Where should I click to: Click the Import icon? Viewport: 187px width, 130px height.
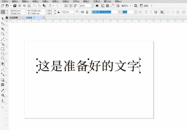[66, 6]
